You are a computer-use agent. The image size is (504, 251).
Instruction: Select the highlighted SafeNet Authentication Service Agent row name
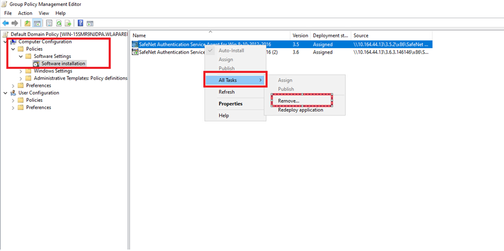(204, 44)
